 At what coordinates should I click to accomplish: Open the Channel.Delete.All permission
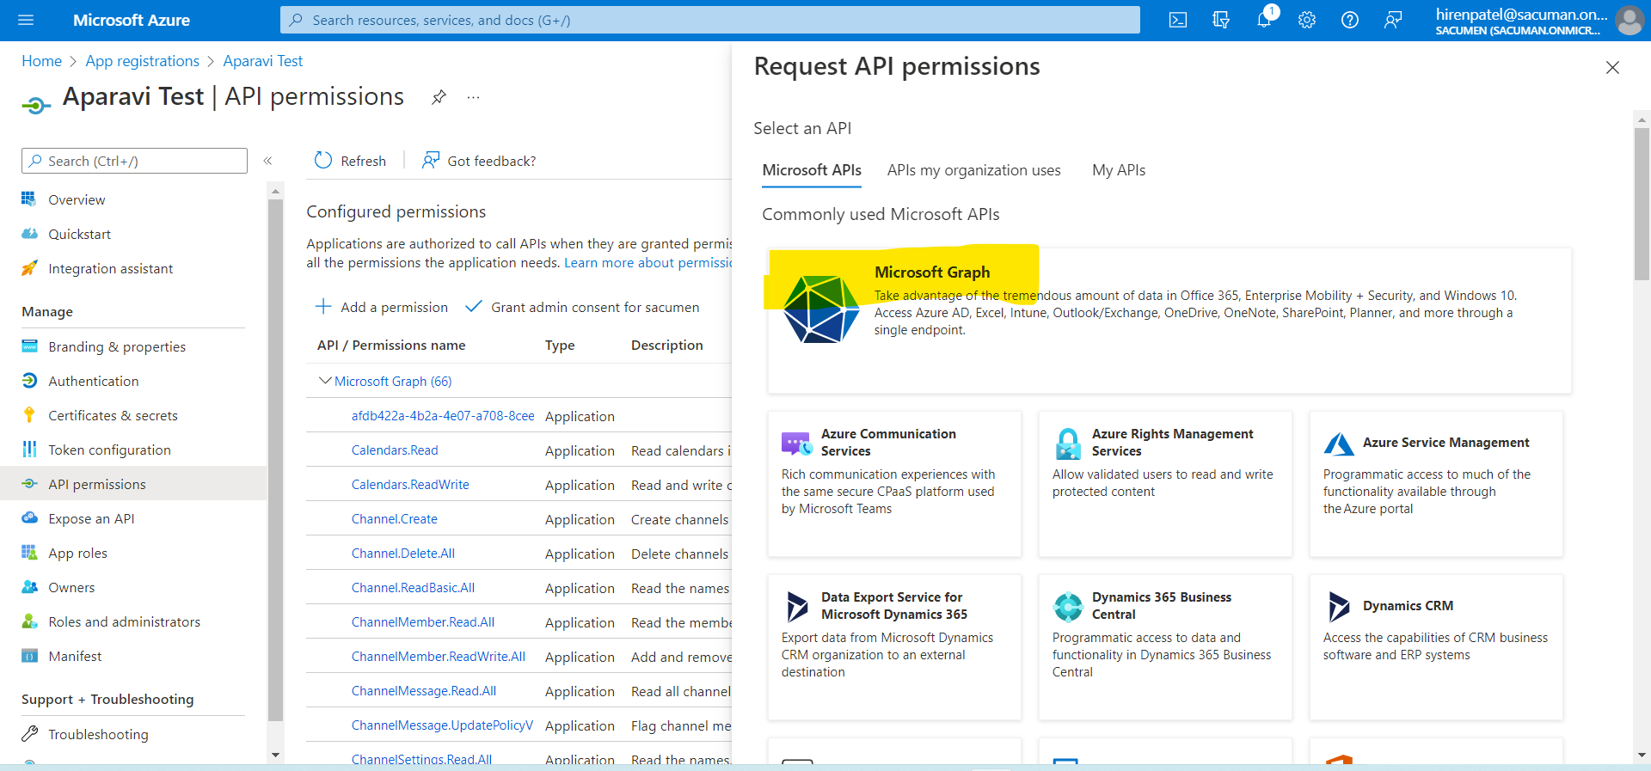click(402, 554)
